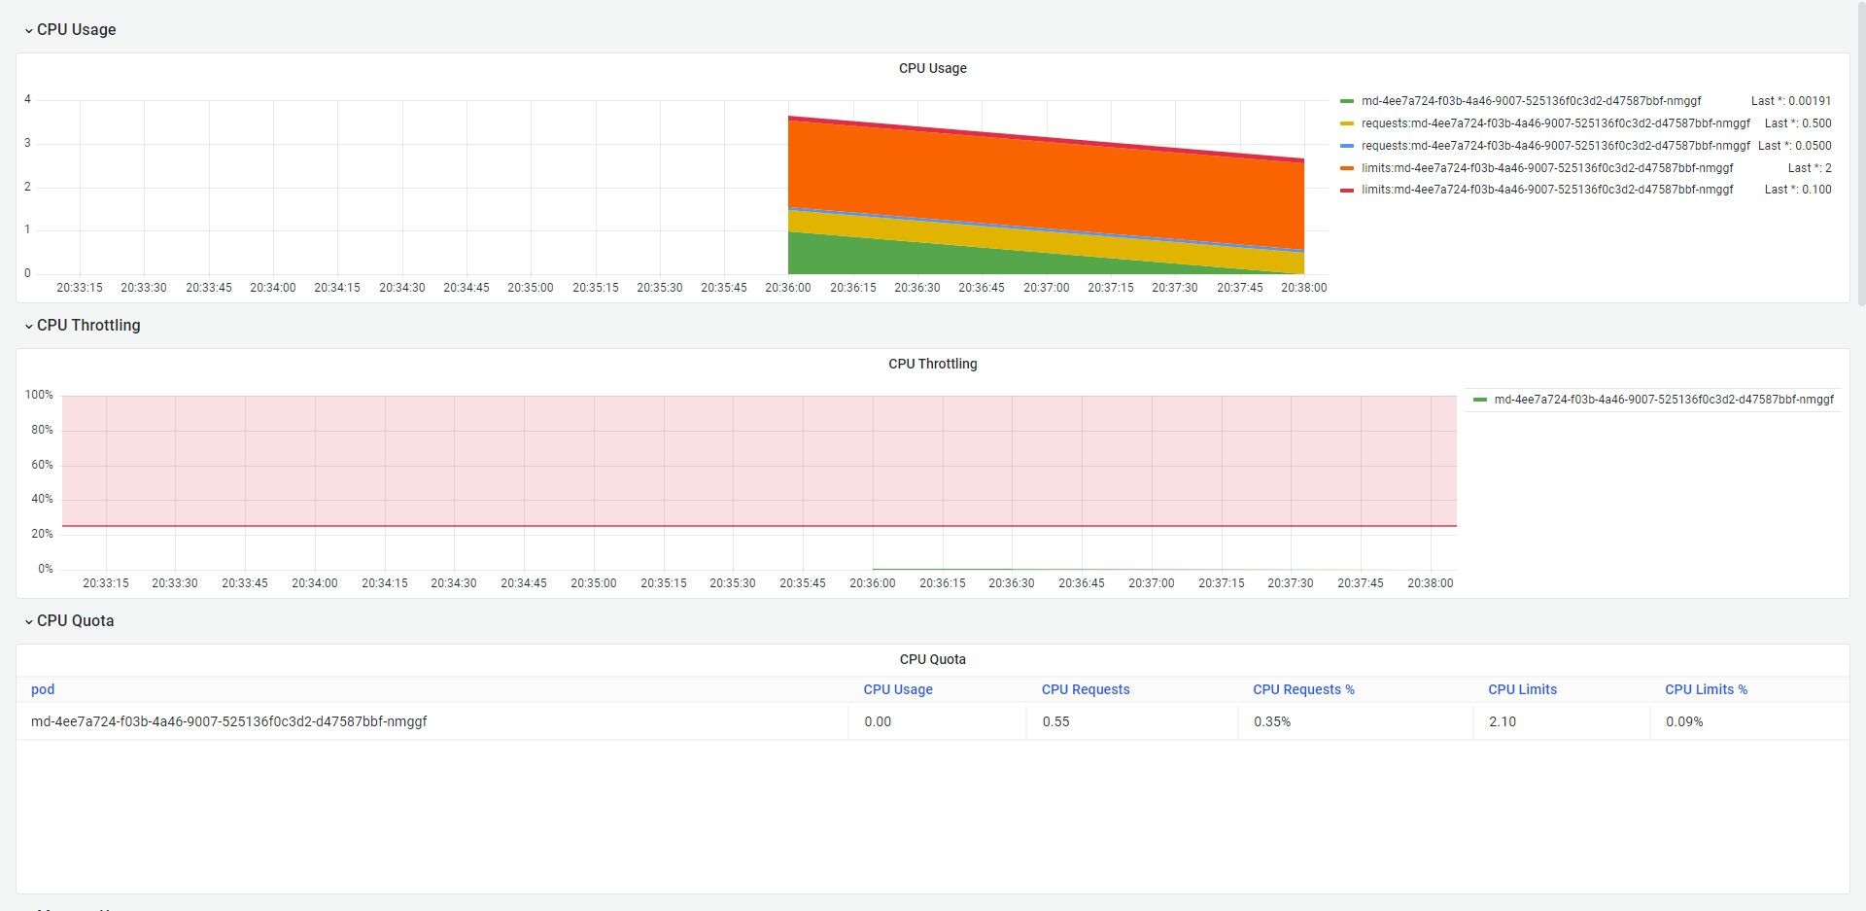Image resolution: width=1866 pixels, height=911 pixels.
Task: Click the red limits series color swatch
Action: point(1346,190)
